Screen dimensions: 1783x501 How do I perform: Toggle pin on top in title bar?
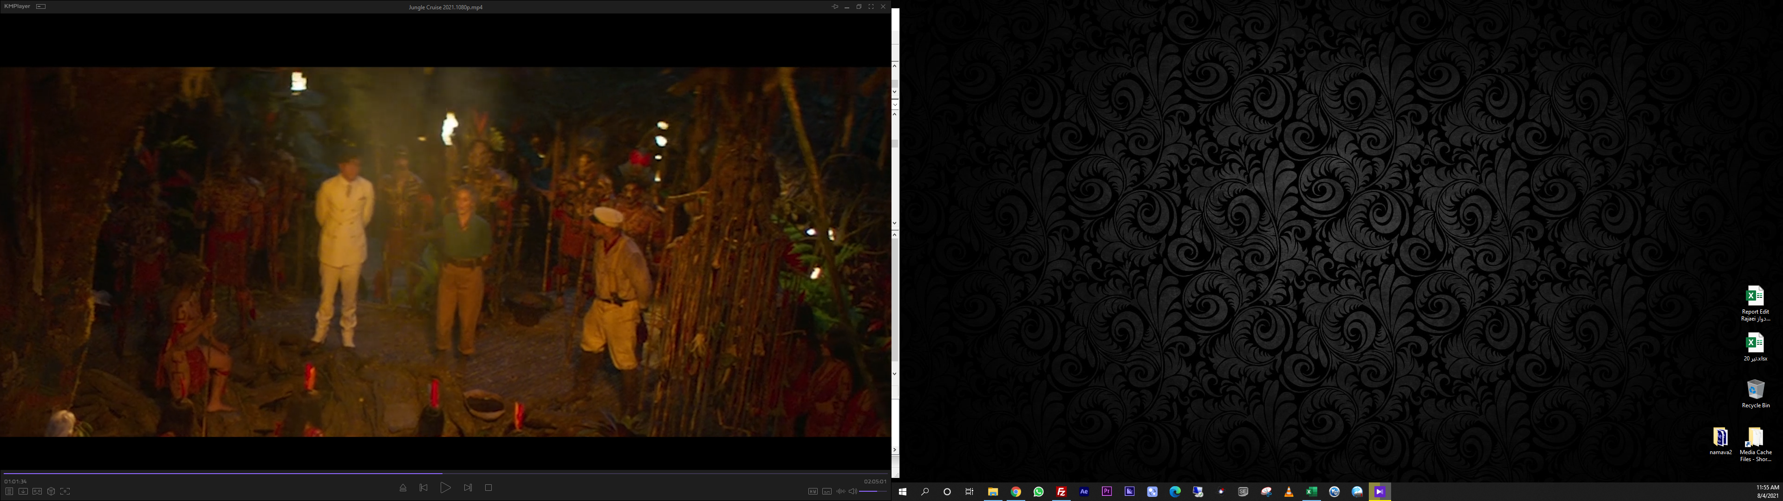pos(835,7)
